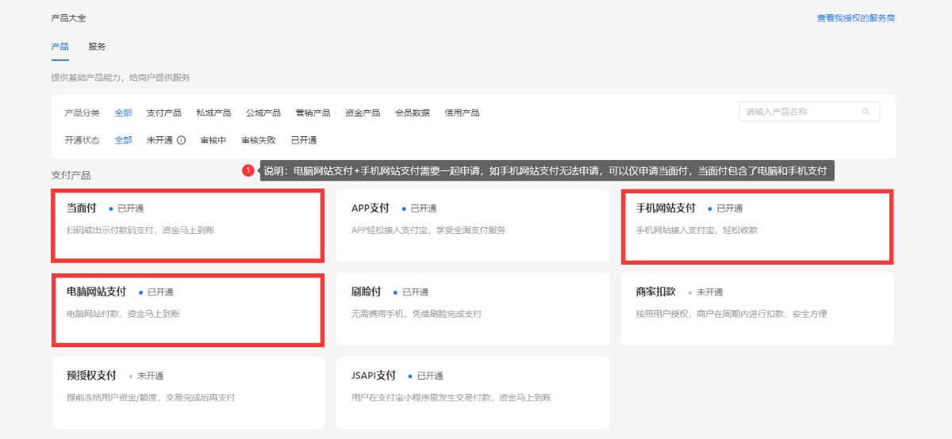Open the 当面付 product card
The image size is (952, 439).
point(188,225)
